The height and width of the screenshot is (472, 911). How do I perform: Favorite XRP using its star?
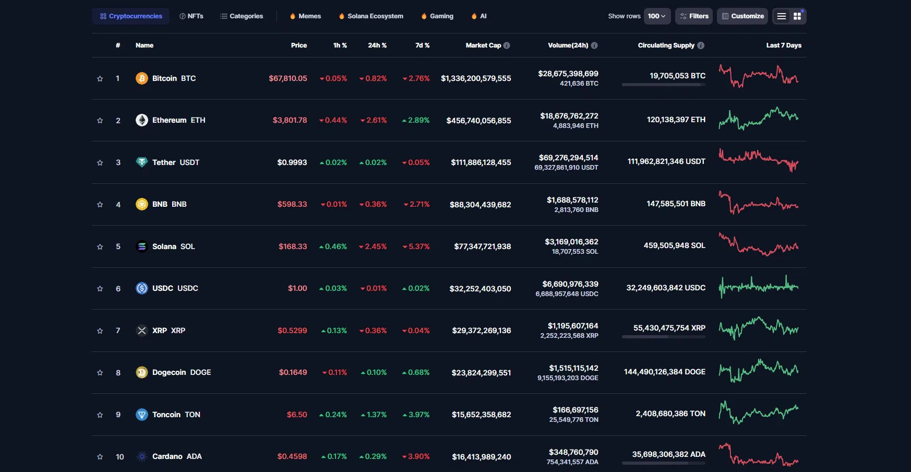[x=100, y=331]
